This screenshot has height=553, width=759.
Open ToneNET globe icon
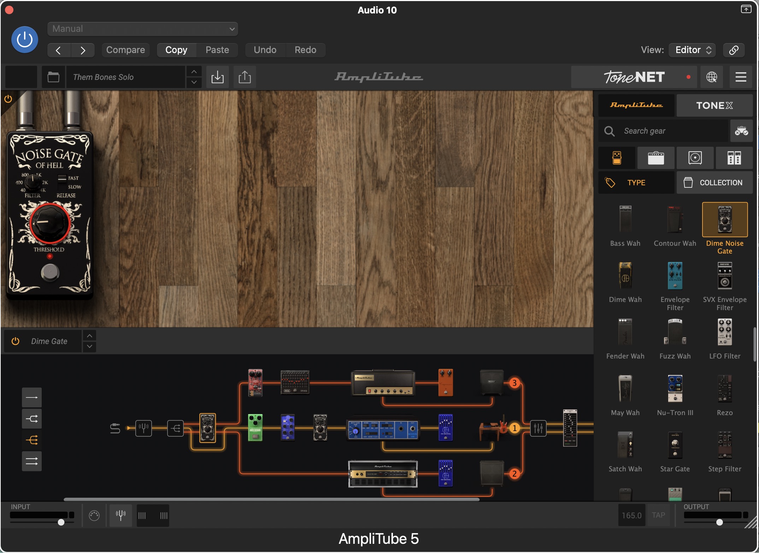(711, 77)
